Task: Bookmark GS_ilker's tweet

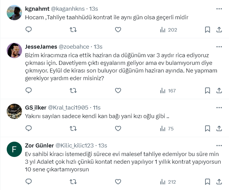Action: coord(207,129)
